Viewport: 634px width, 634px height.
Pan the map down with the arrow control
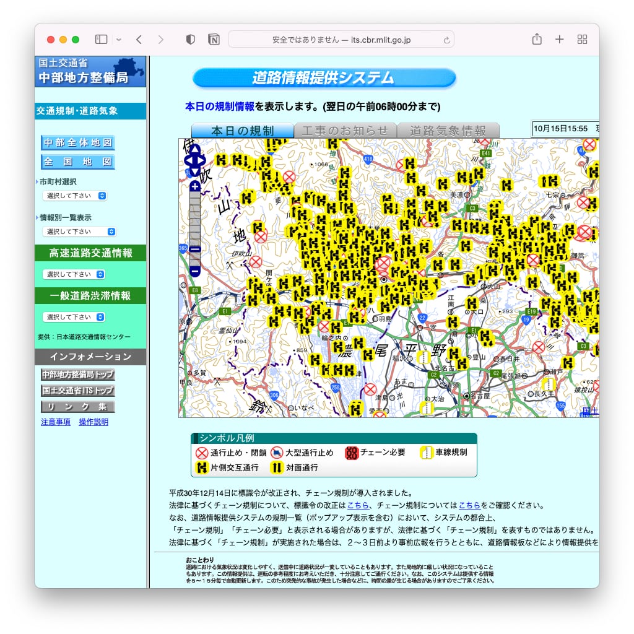pos(195,172)
